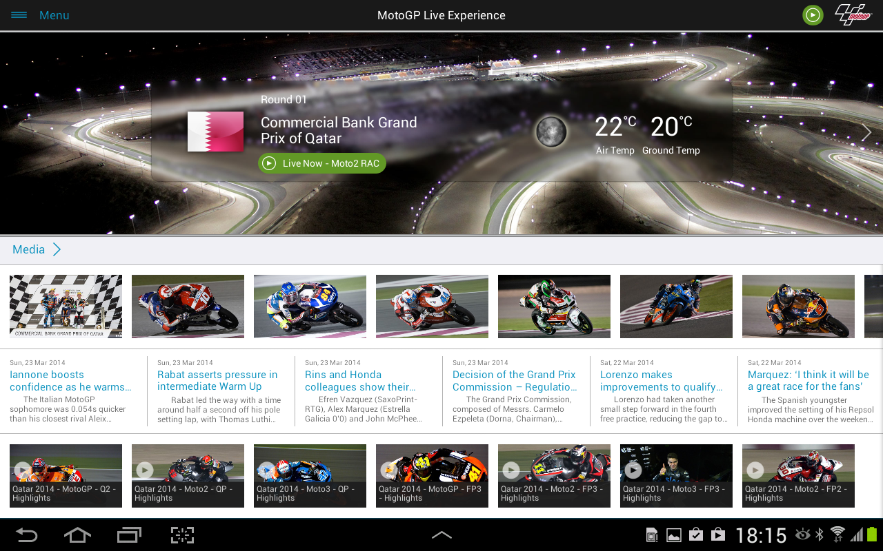The height and width of the screenshot is (551, 883).
Task: Open Qatar 2014 - Moto2 - FP2 Highlights video
Action: tap(798, 476)
